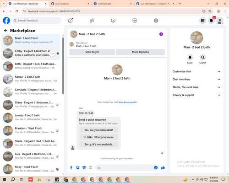The width and height of the screenshot is (229, 183).
Task: Open Beth - Elegant 1-Bed chat
Action: coord(31,66)
